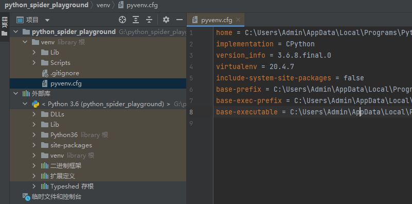Click venv in the breadcrumb path
Image resolution: width=412 pixels, height=204 pixels.
(x=103, y=5)
